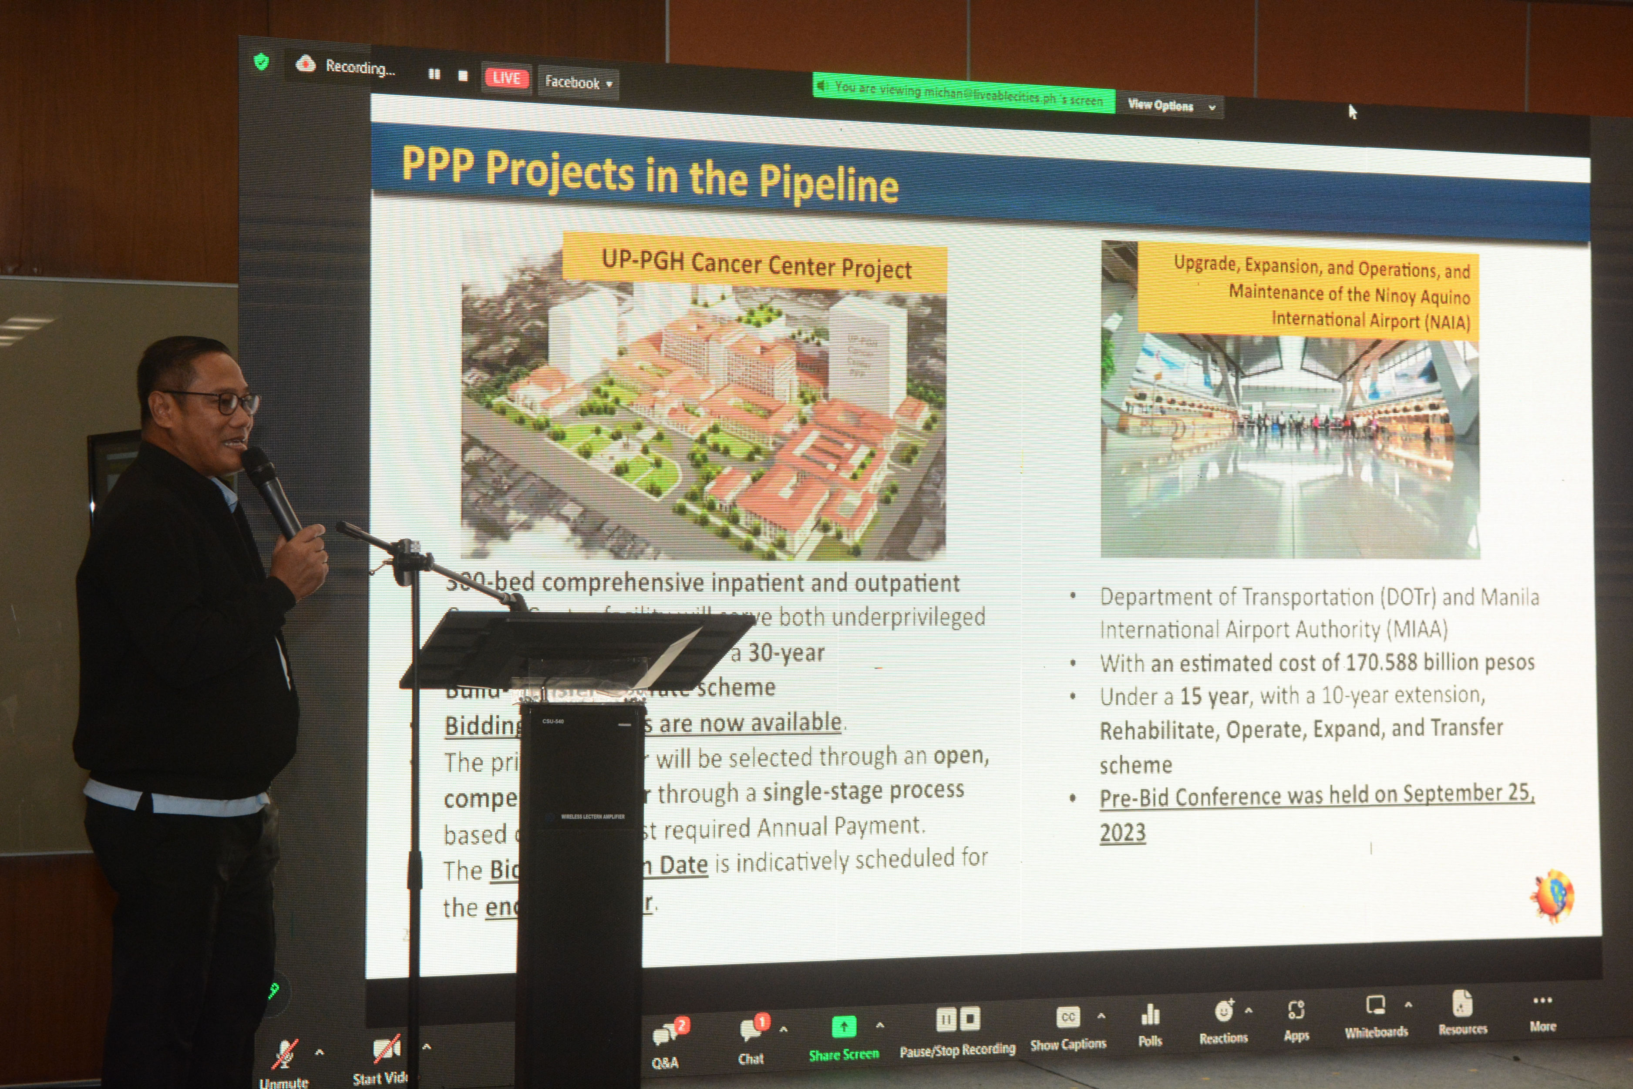Image resolution: width=1633 pixels, height=1089 pixels.
Task: Expand video settings arrow beside Start Video
Action: tap(427, 1047)
